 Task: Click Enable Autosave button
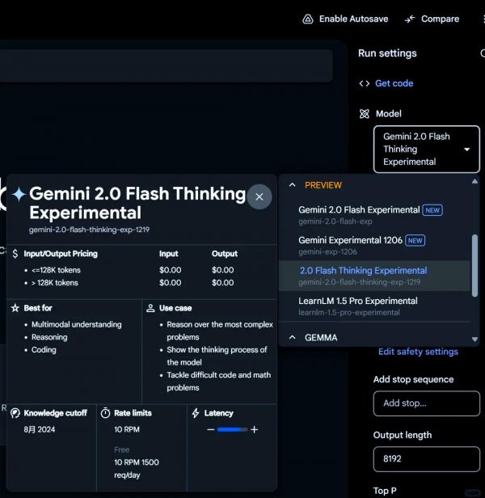pyautogui.click(x=345, y=19)
